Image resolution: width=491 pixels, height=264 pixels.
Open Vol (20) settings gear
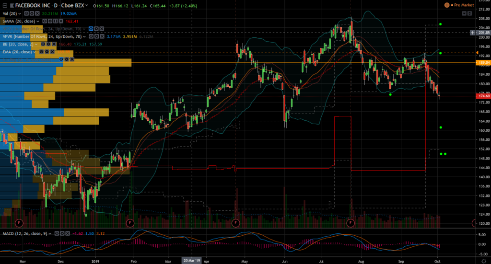tap(32, 13)
